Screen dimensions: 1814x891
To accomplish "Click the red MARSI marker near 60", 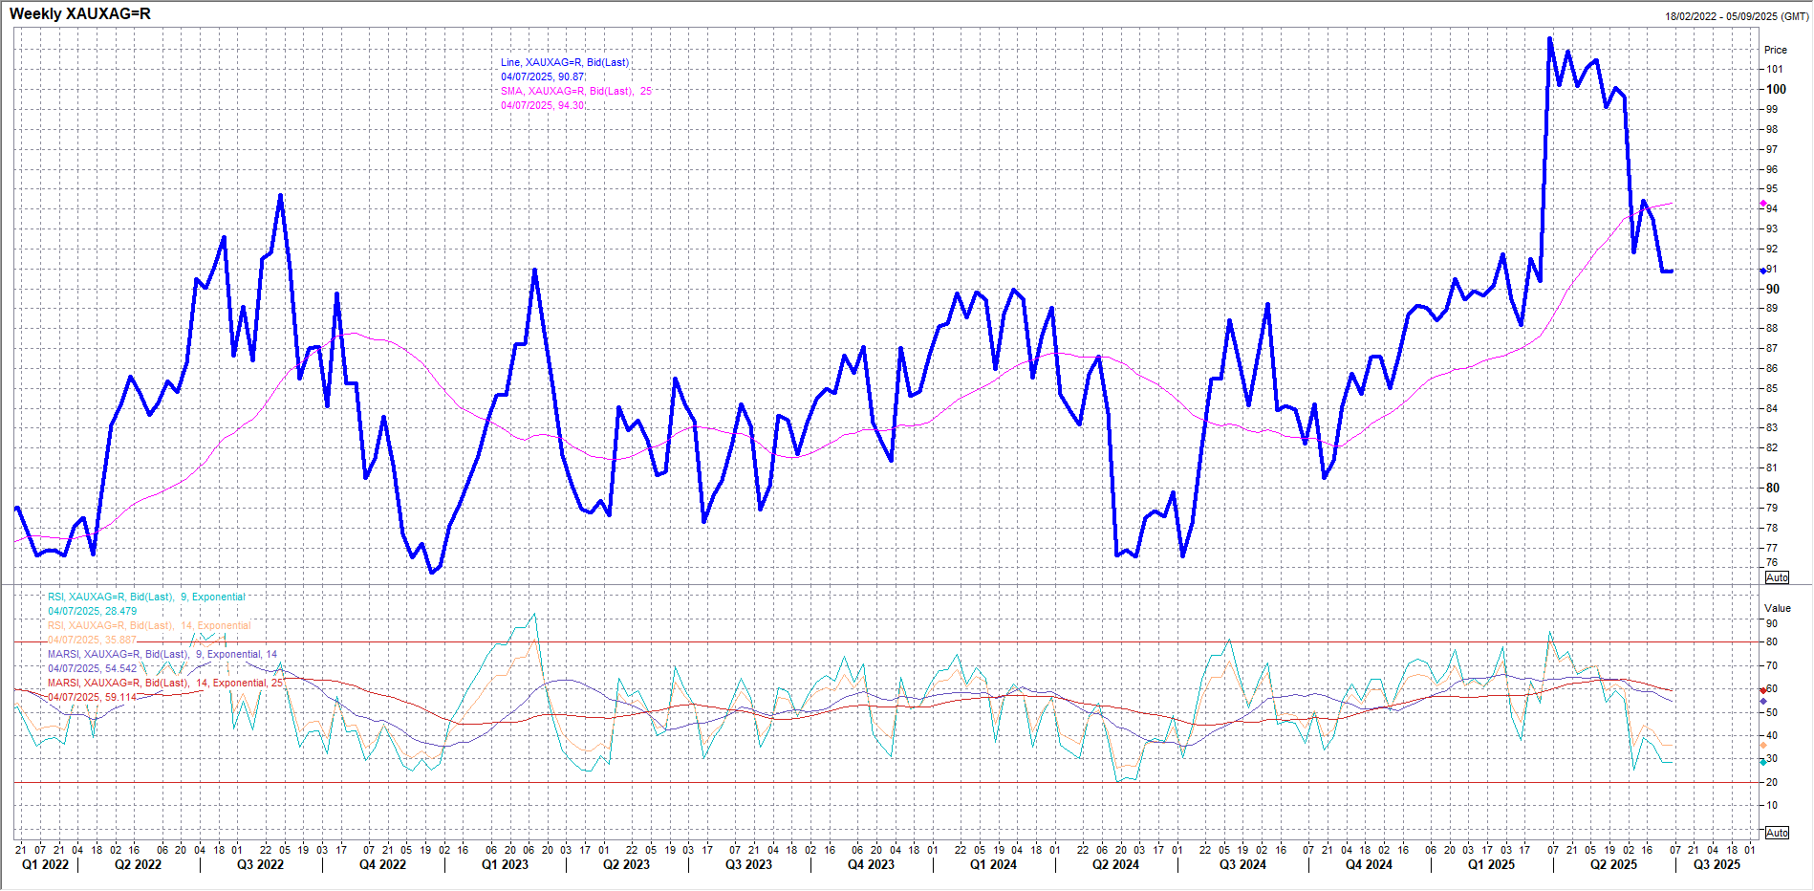I will [x=1763, y=690].
